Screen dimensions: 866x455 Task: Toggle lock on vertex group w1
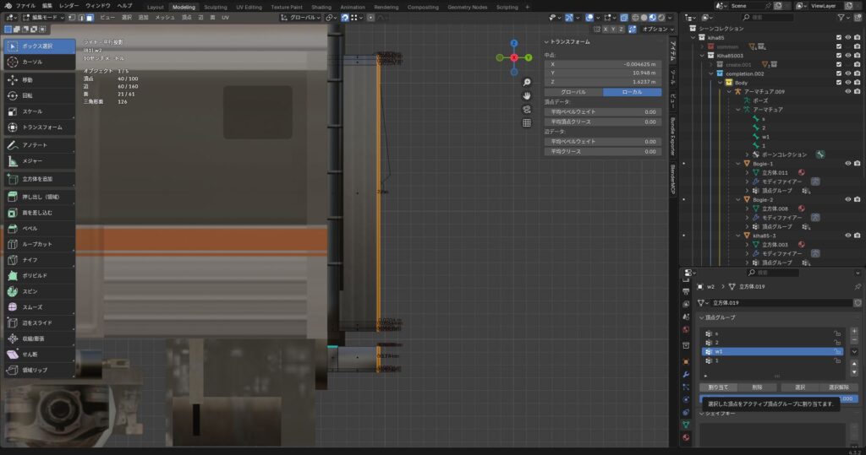(x=836, y=351)
